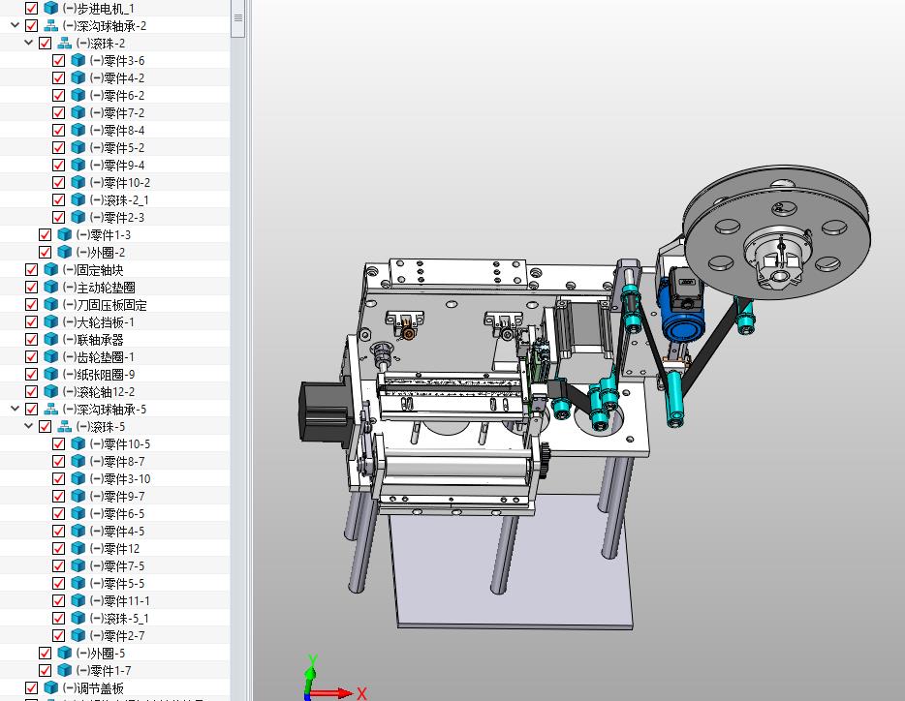The image size is (905, 701).
Task: Toggle the 零件5-2 checkbox
Action: [x=58, y=147]
